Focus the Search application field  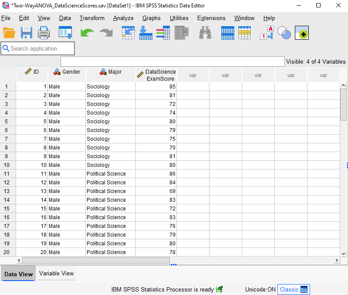point(38,48)
